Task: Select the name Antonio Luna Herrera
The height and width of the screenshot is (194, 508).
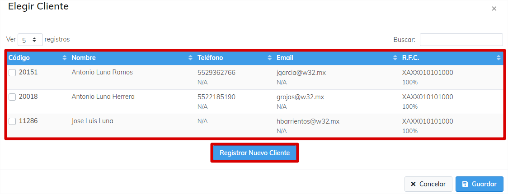Action: click(103, 97)
